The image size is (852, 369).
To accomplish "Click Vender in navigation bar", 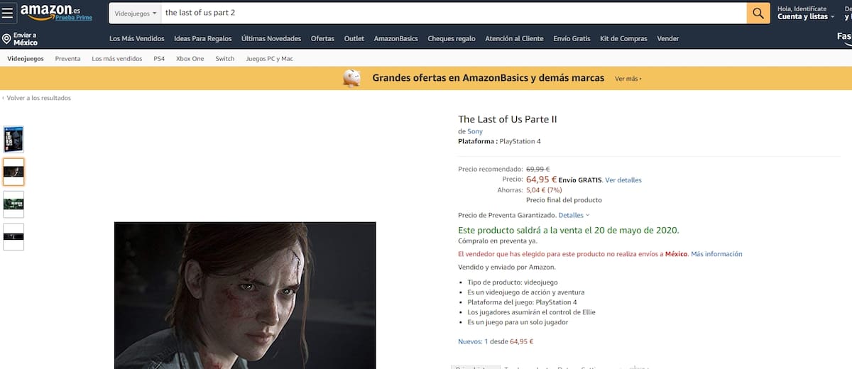I will [x=668, y=38].
